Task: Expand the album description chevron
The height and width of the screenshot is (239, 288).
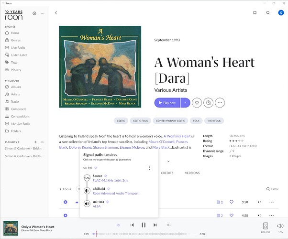Action: click(x=168, y=161)
